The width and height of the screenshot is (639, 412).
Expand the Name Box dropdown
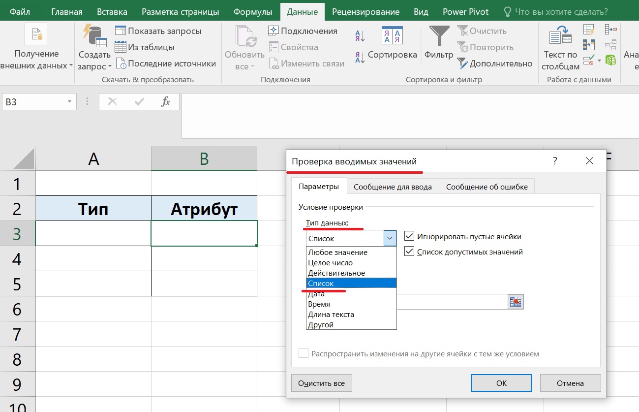[x=69, y=102]
